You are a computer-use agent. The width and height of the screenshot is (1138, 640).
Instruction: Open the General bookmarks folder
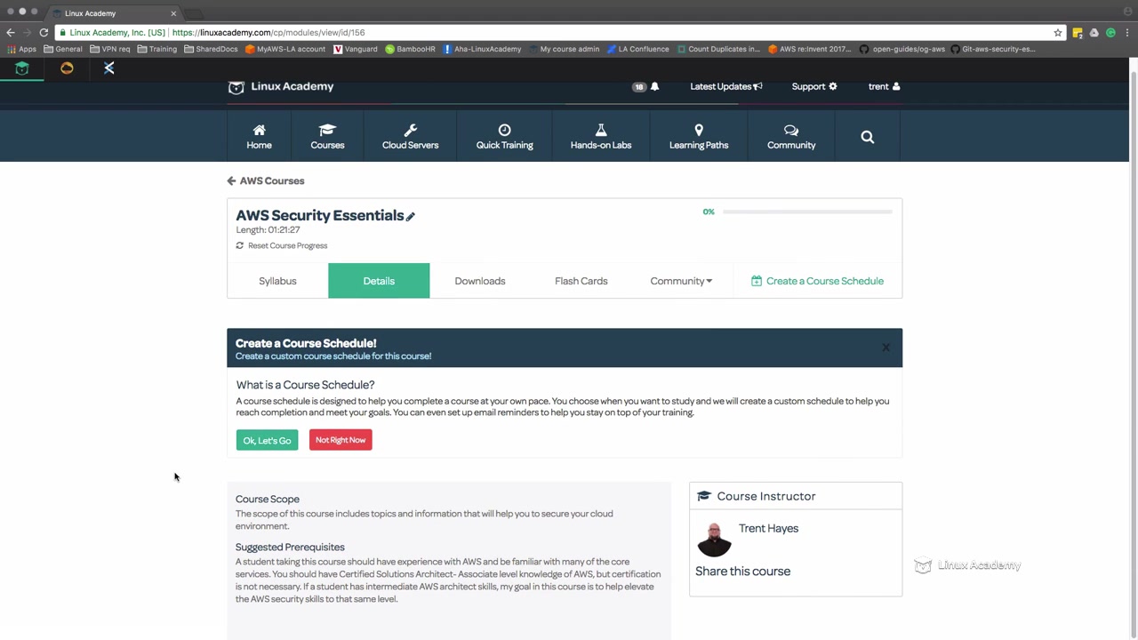(x=63, y=49)
